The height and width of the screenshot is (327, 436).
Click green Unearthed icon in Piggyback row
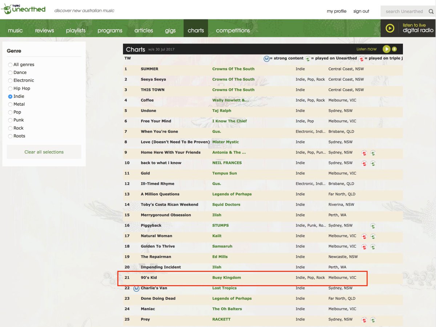[373, 226]
